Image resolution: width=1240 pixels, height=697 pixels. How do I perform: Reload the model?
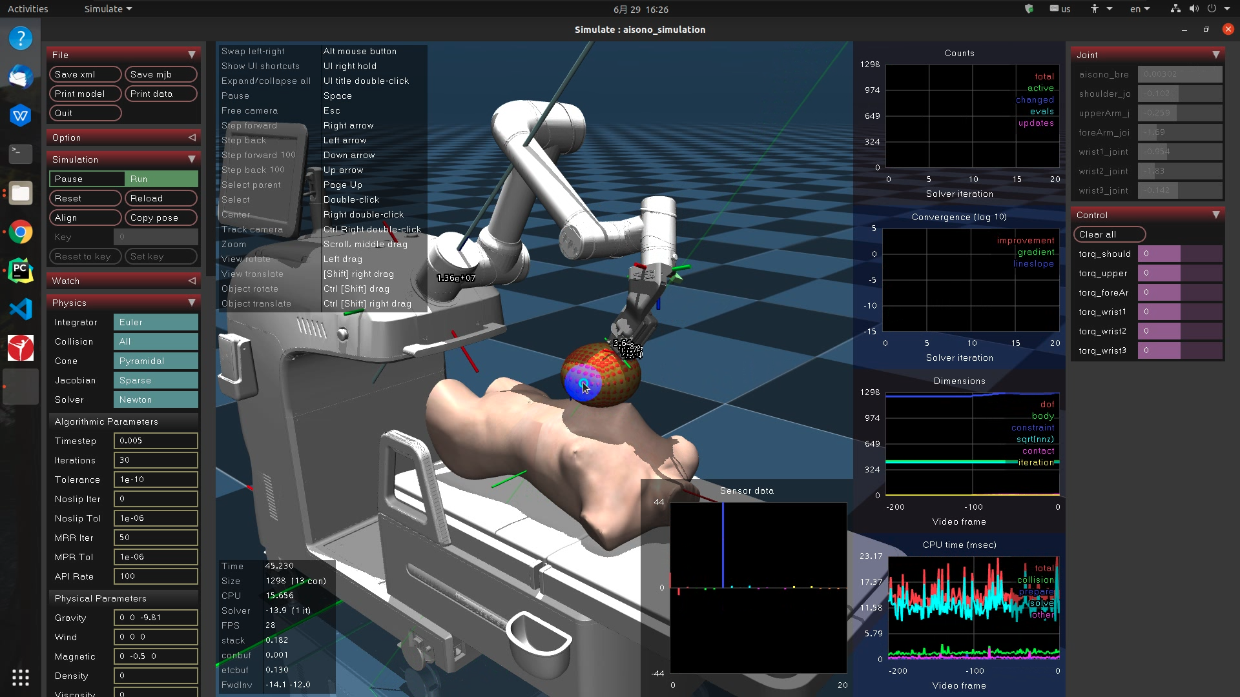pyautogui.click(x=161, y=198)
